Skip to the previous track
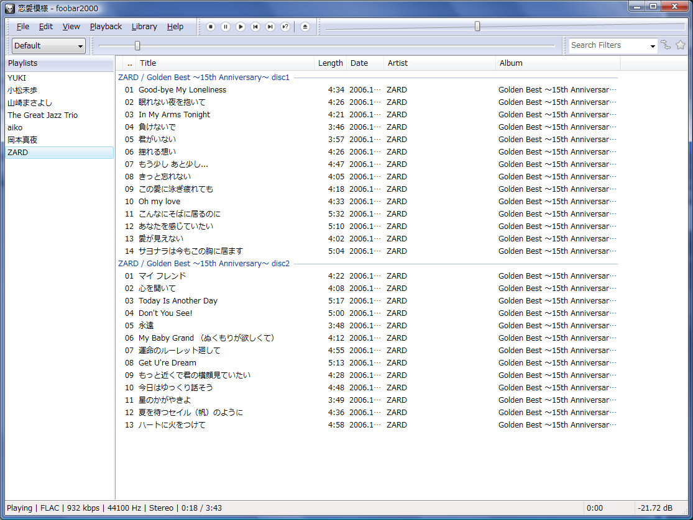This screenshot has height=520, width=693. 255,27
